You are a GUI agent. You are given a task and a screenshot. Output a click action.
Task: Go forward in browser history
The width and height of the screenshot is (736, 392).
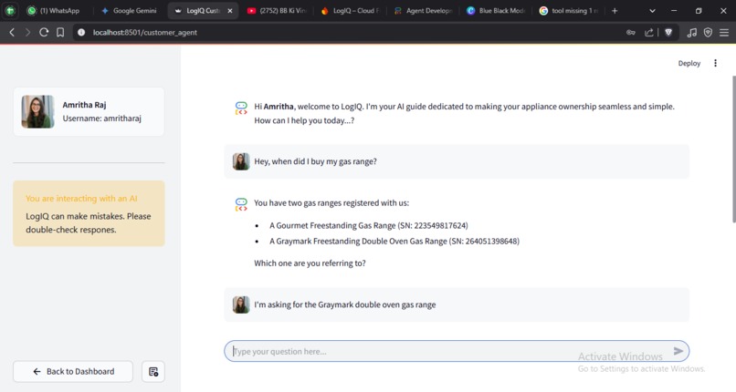tap(27, 32)
